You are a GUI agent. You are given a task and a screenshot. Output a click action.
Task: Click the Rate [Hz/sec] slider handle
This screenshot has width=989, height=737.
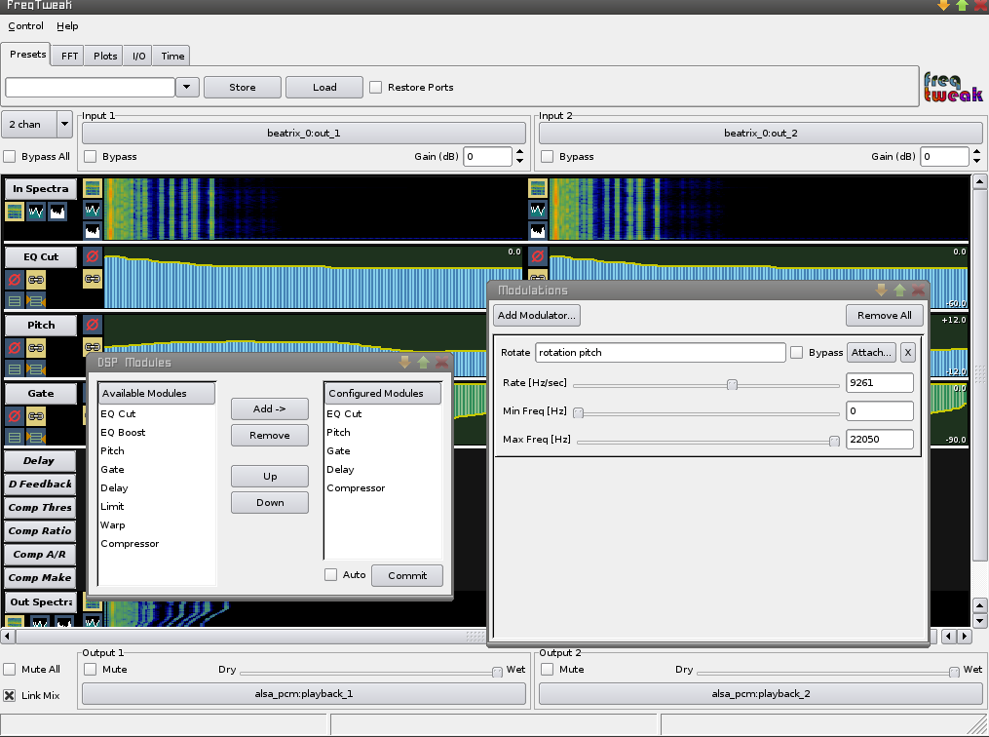tap(732, 384)
